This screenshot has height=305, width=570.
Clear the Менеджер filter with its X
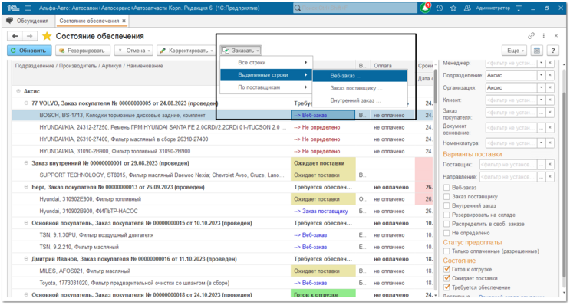tap(550, 63)
